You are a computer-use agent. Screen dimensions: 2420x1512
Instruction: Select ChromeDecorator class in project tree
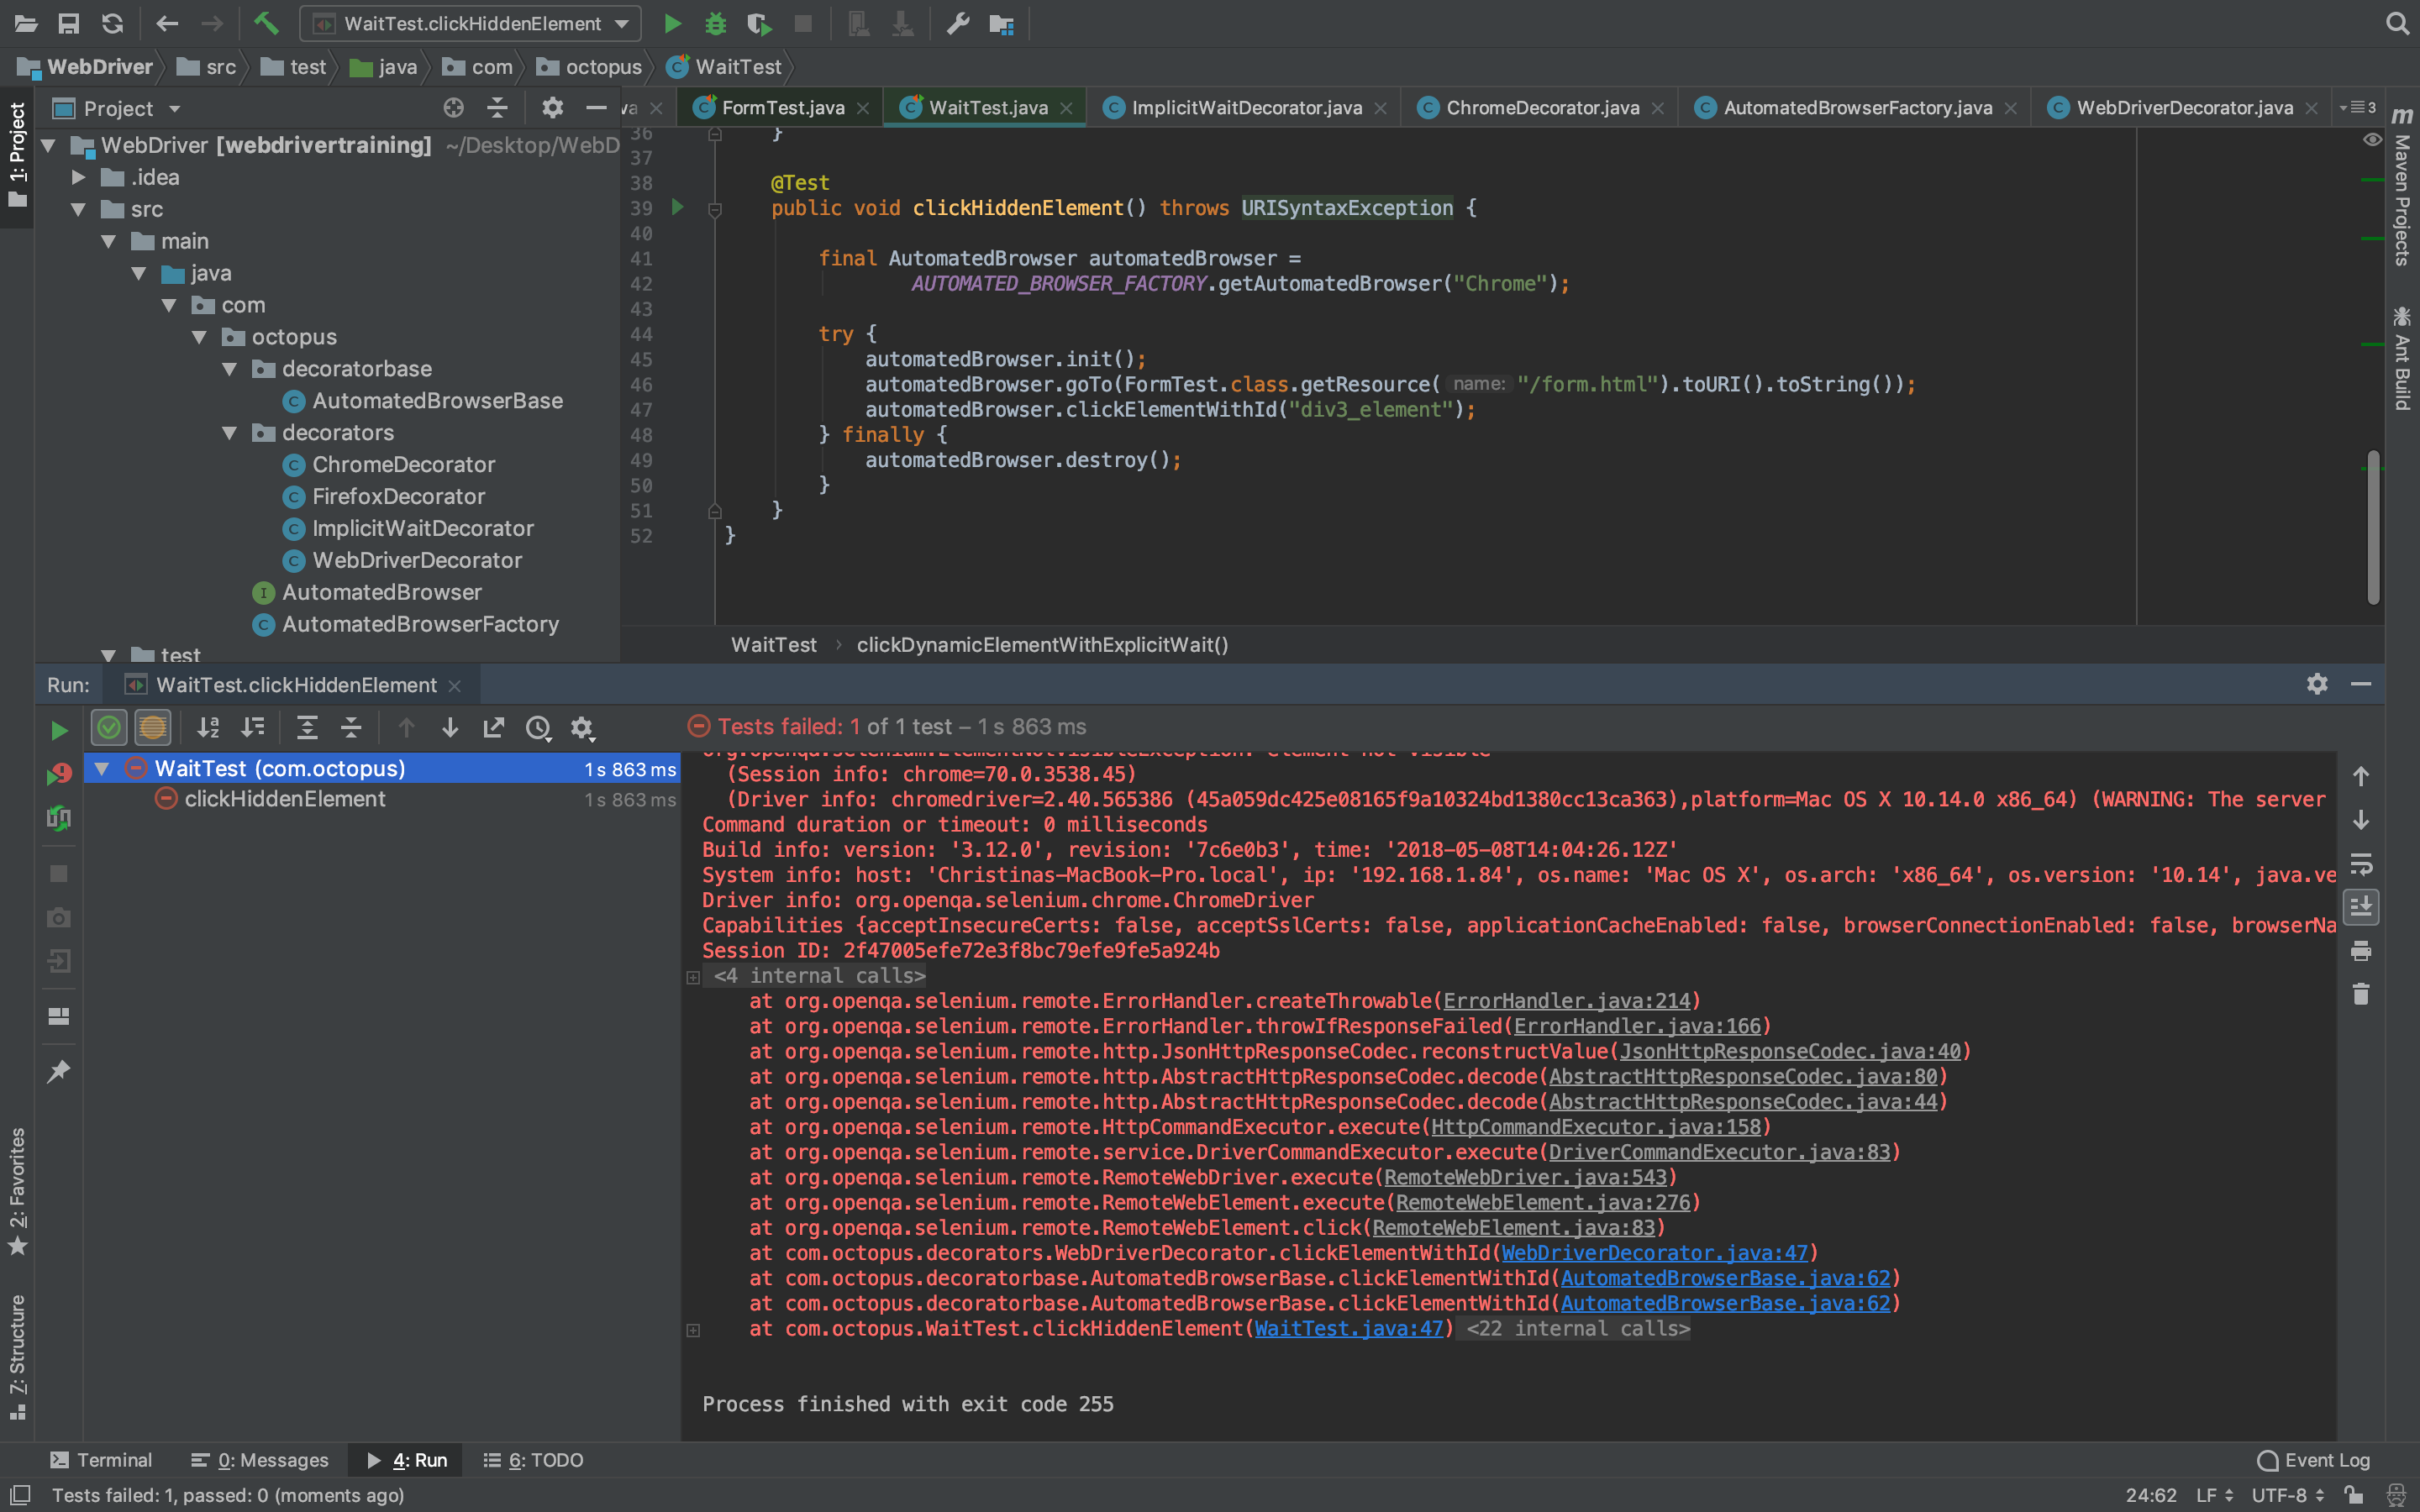pyautogui.click(x=403, y=464)
